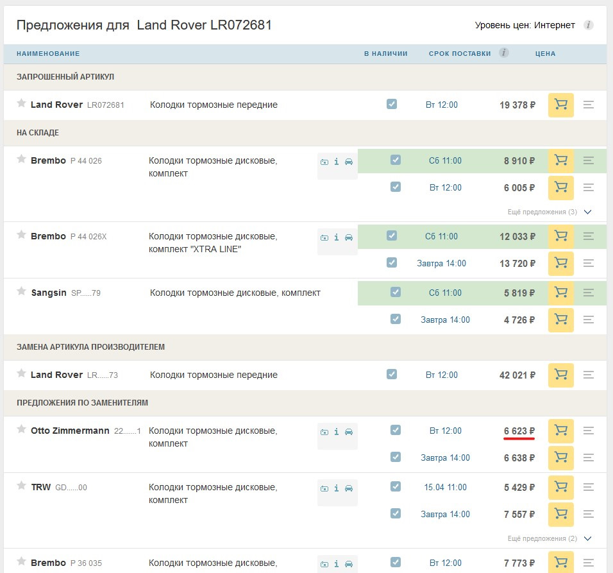Open info icon for Brembo P 44 026

click(336, 162)
